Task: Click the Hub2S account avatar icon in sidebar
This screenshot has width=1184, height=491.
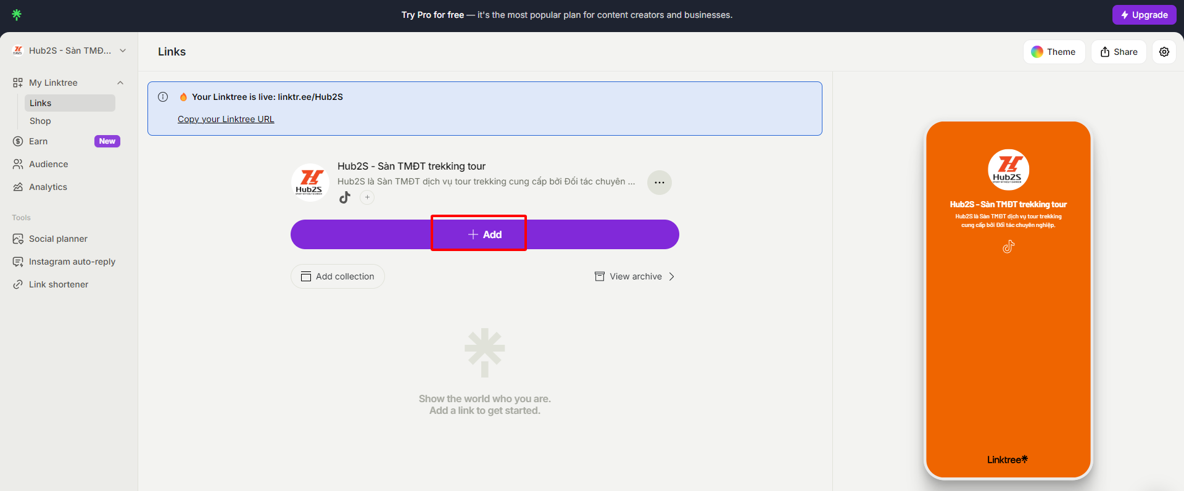Action: pos(18,51)
